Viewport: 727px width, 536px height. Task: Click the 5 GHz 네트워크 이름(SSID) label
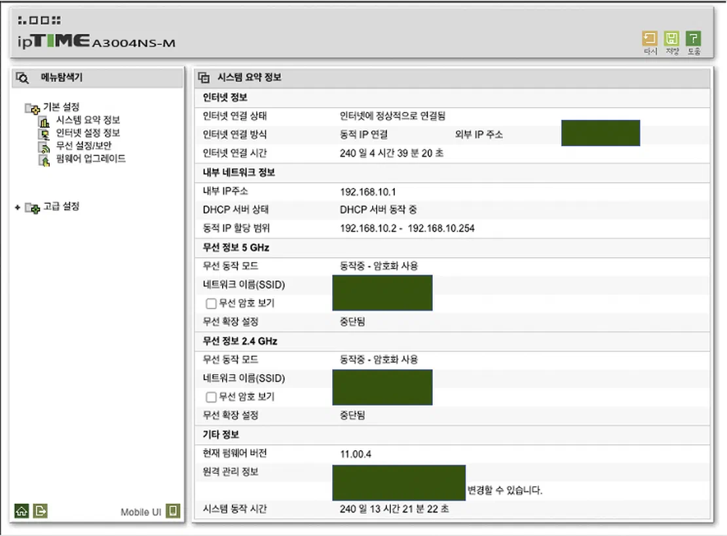(x=244, y=284)
